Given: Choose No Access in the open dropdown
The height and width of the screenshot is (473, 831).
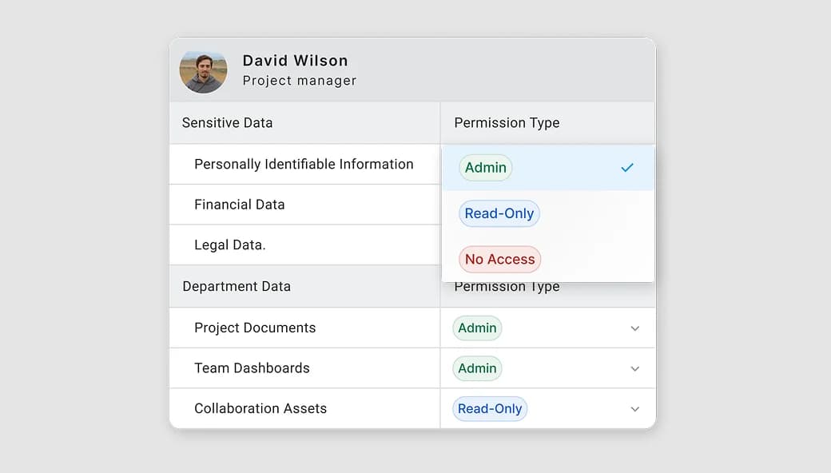Looking at the screenshot, I should pos(499,259).
